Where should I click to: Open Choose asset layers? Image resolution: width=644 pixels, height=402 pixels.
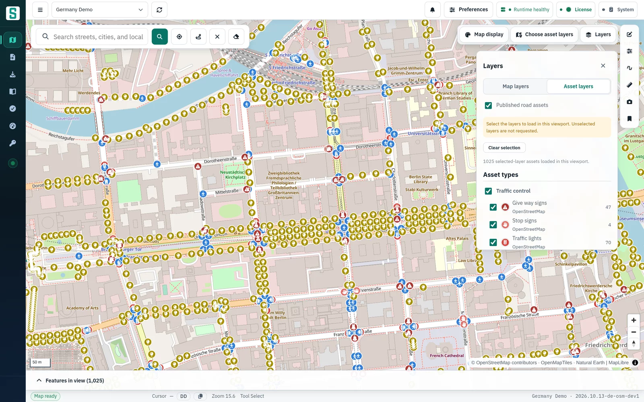(545, 35)
